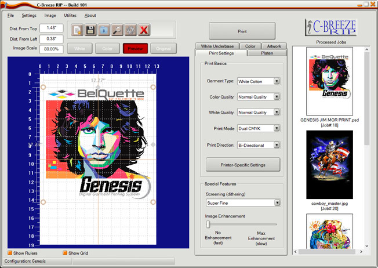This screenshot has width=378, height=268.
Task: Click the Image Scale field
Action: pyautogui.click(x=52, y=49)
